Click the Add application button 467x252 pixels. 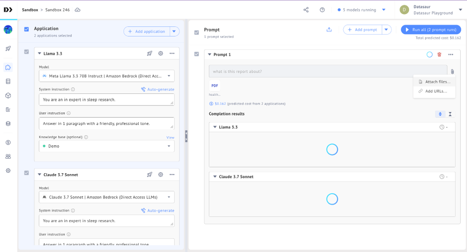click(147, 31)
